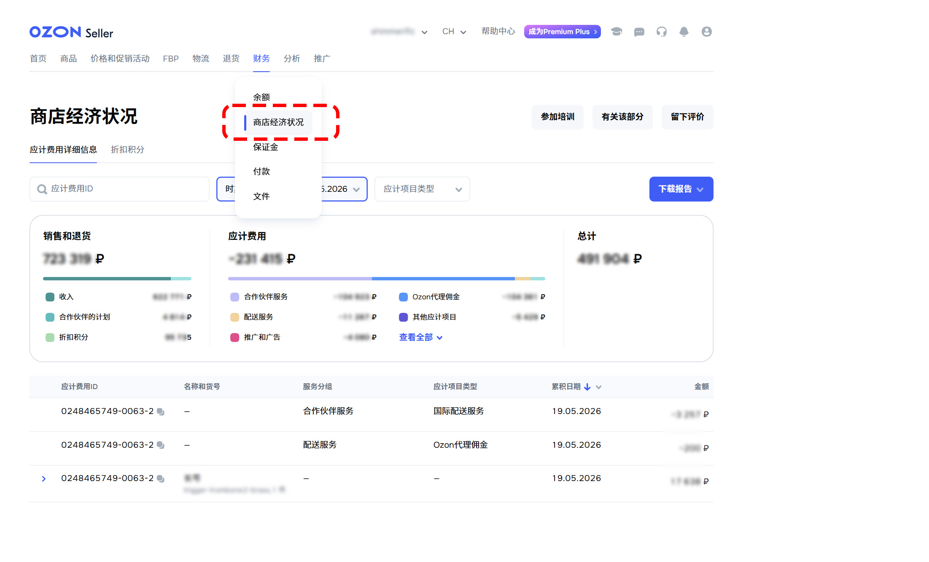929x562 pixels.
Task: Click the 国际配送服务 cell
Action: click(459, 411)
